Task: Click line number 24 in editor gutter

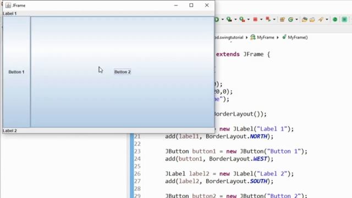Action: coord(137,159)
